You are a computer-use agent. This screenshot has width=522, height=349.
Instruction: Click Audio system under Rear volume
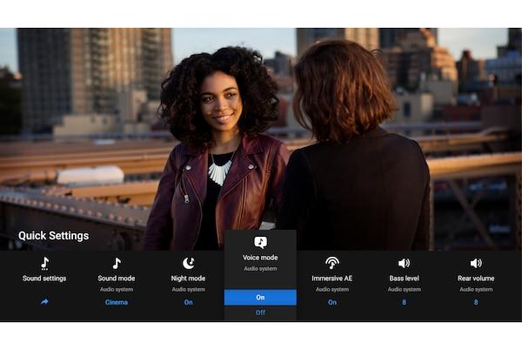tap(476, 290)
